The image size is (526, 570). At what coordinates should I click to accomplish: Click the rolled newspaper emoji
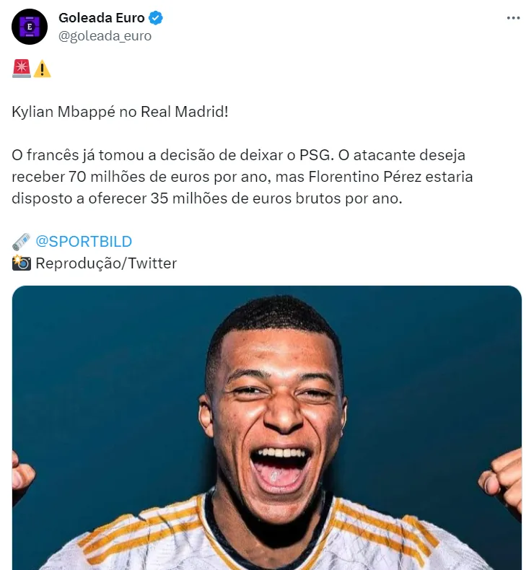[21, 242]
